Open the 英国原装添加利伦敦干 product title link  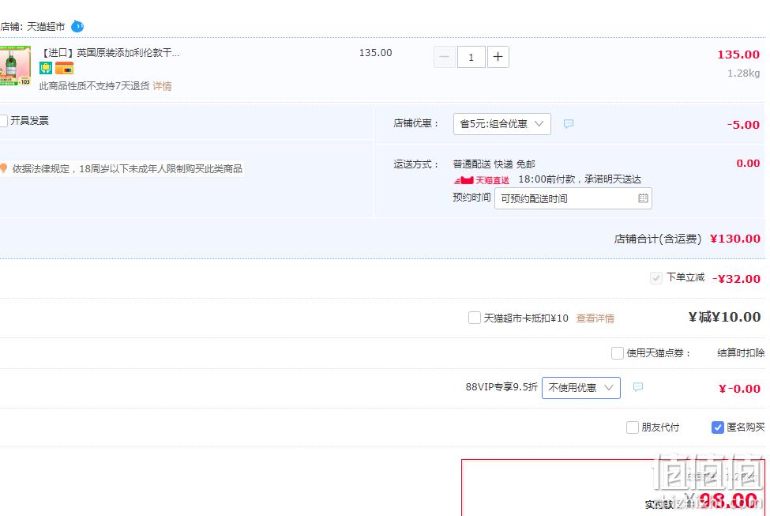tap(110, 53)
